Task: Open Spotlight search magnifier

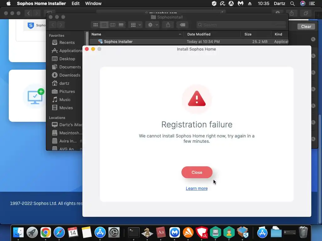Action: pos(292,3)
